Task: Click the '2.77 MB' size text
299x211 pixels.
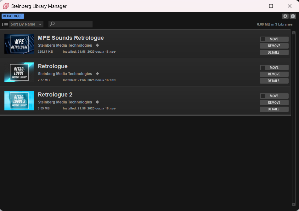Action: (44, 80)
